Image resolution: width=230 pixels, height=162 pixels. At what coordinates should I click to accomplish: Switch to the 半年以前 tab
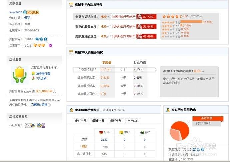coord(133,121)
